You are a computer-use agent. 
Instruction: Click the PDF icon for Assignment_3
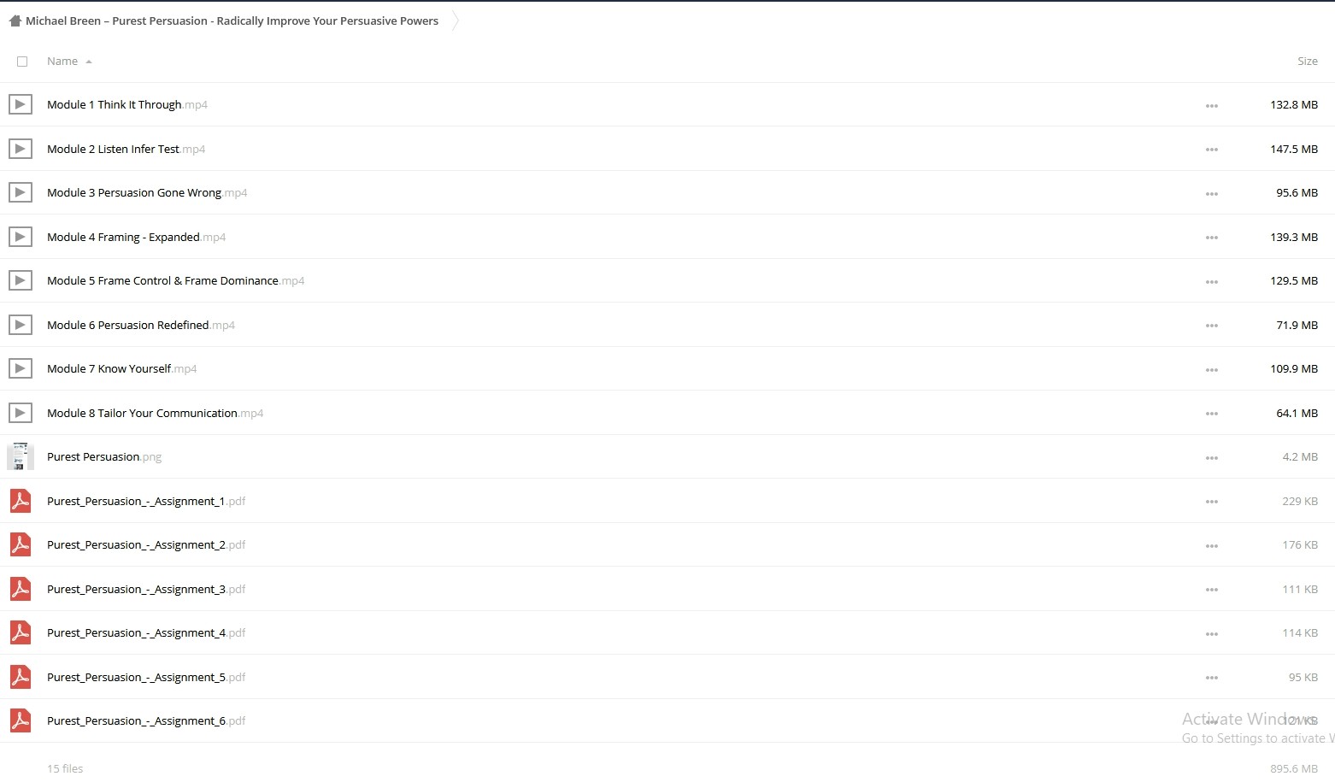[21, 589]
